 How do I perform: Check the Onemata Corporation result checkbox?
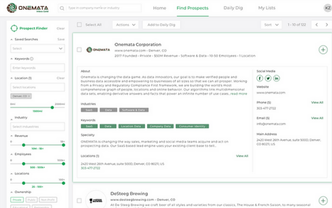pyautogui.click(x=79, y=50)
